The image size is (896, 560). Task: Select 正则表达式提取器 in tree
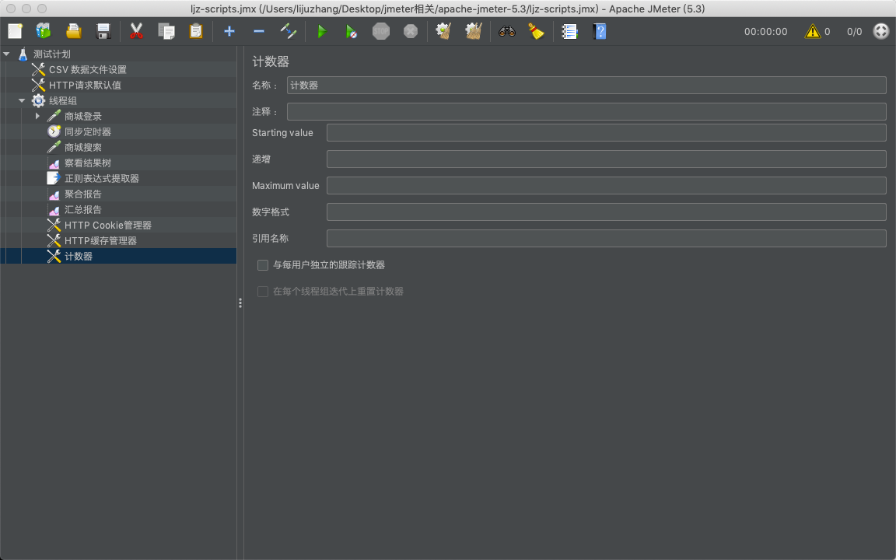coord(102,178)
